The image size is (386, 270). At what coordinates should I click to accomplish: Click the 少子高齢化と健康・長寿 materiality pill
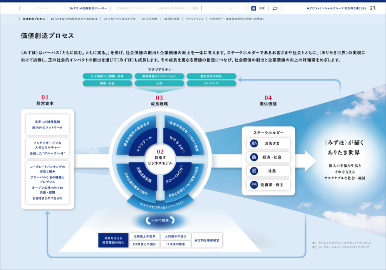[107, 76]
